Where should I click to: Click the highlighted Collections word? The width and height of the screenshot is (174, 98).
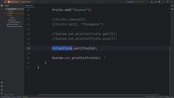click(62, 48)
